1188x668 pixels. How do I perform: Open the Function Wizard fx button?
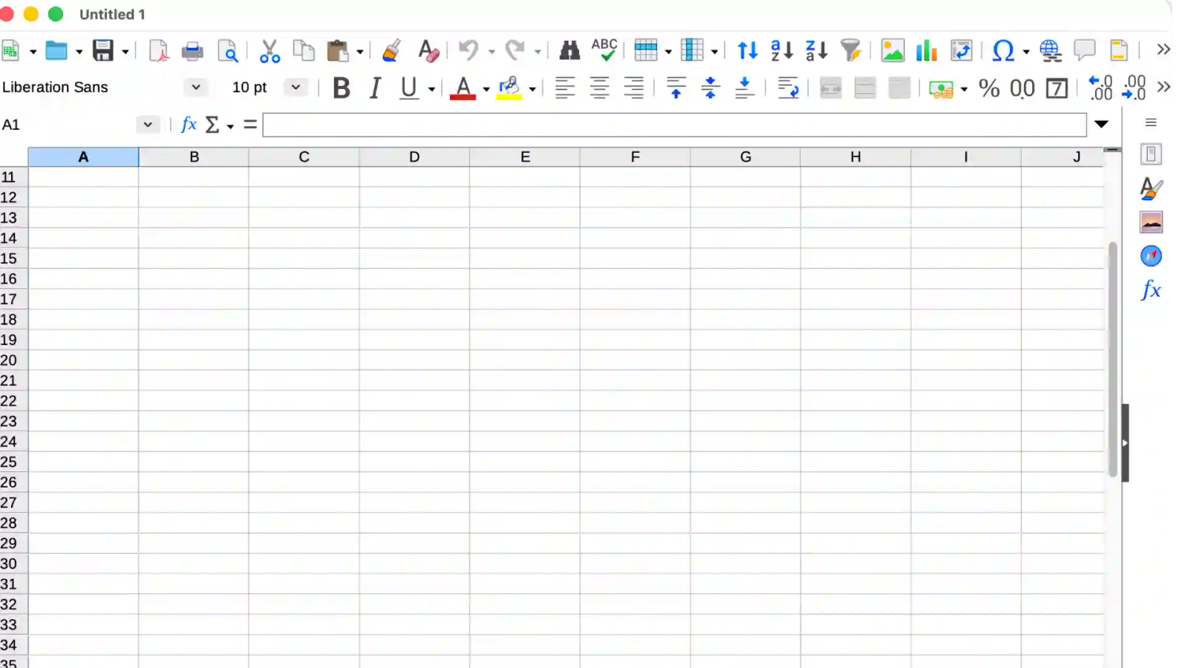pos(189,124)
